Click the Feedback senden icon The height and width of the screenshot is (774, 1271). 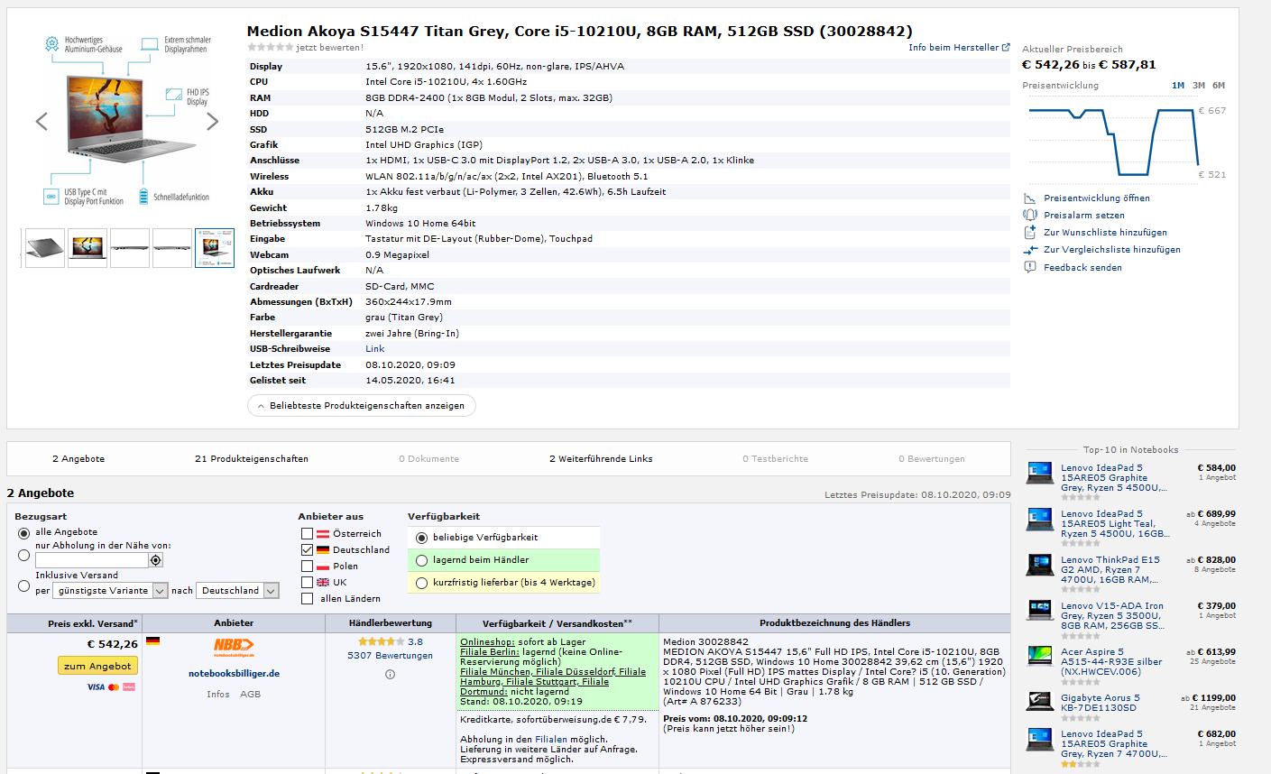click(x=1030, y=267)
